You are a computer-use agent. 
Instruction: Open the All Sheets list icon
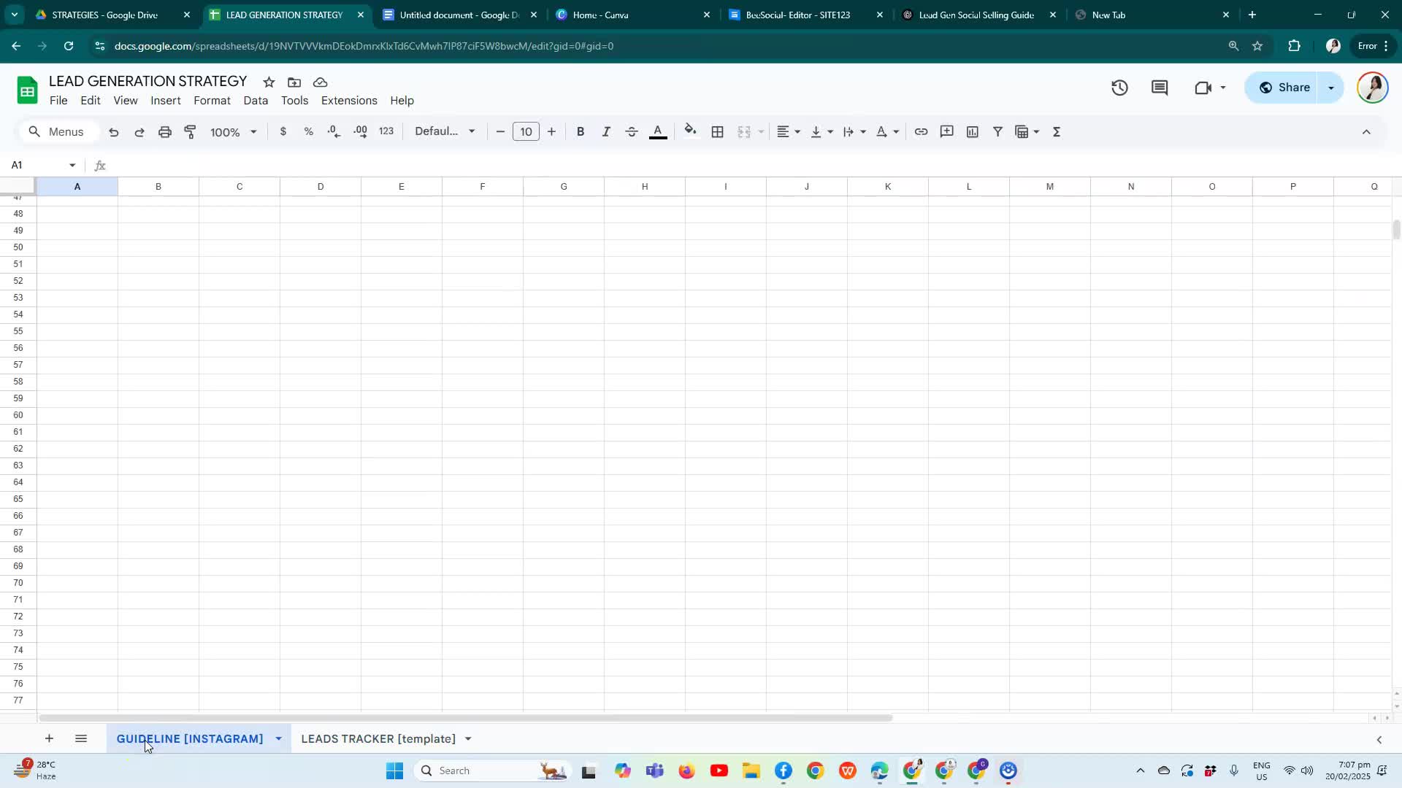coord(81,738)
